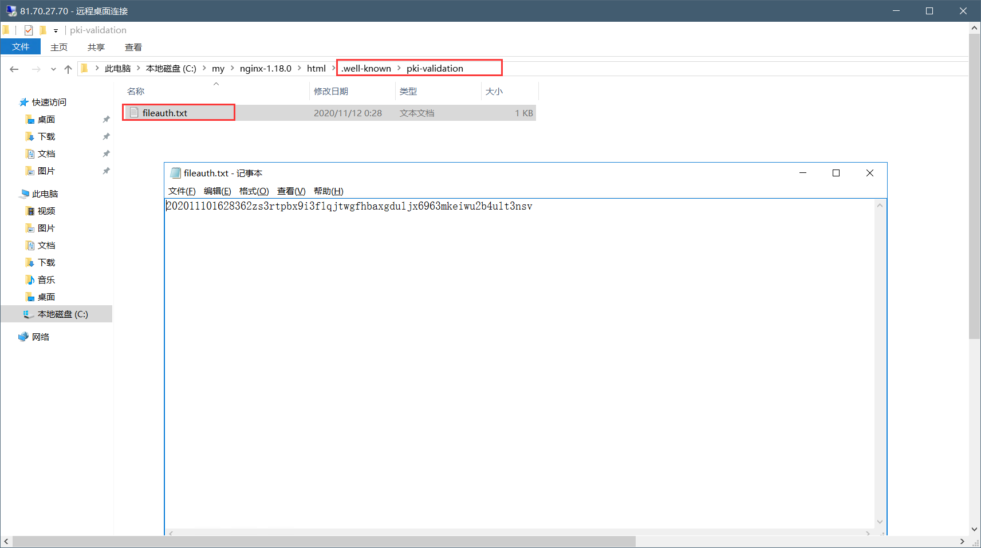Click the fileauth.txt text document icon
Screen dimensions: 981x548
[x=134, y=113]
